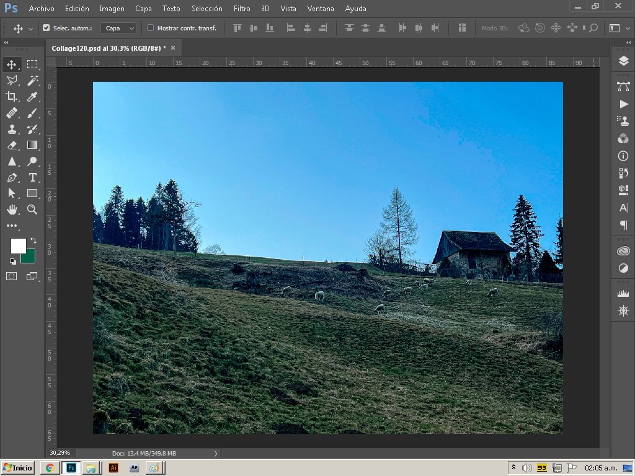635x476 pixels.
Task: Select the Horizontal Type tool
Action: 32,177
